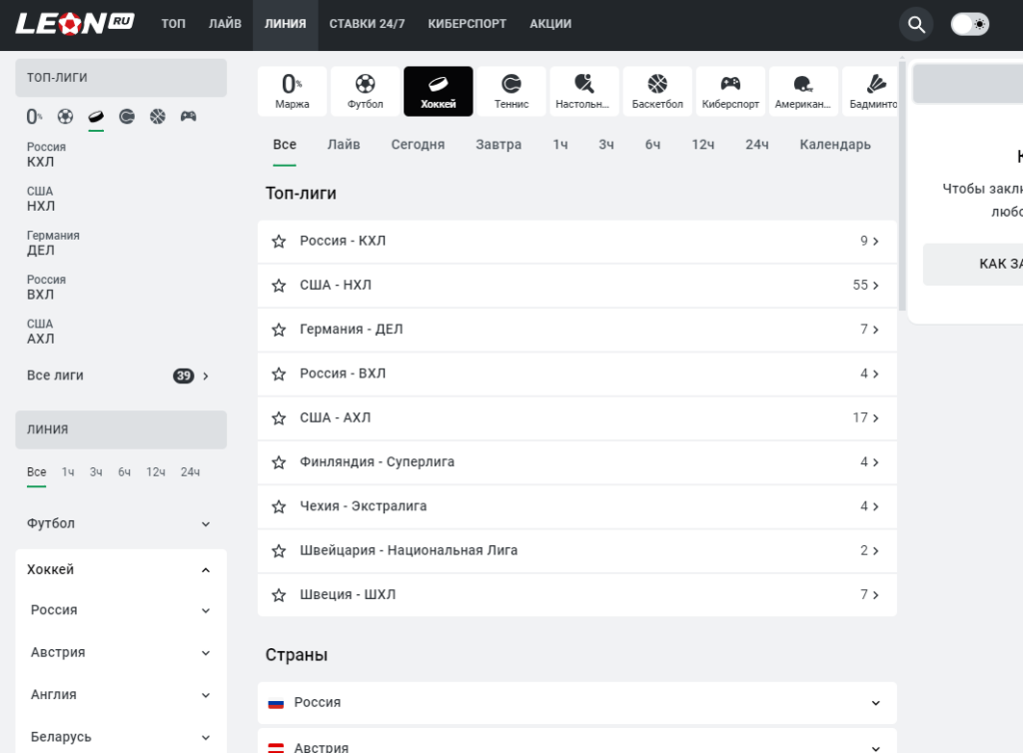Select the main 12ч time filter
Viewport: 1023px width, 753px height.
pos(703,145)
